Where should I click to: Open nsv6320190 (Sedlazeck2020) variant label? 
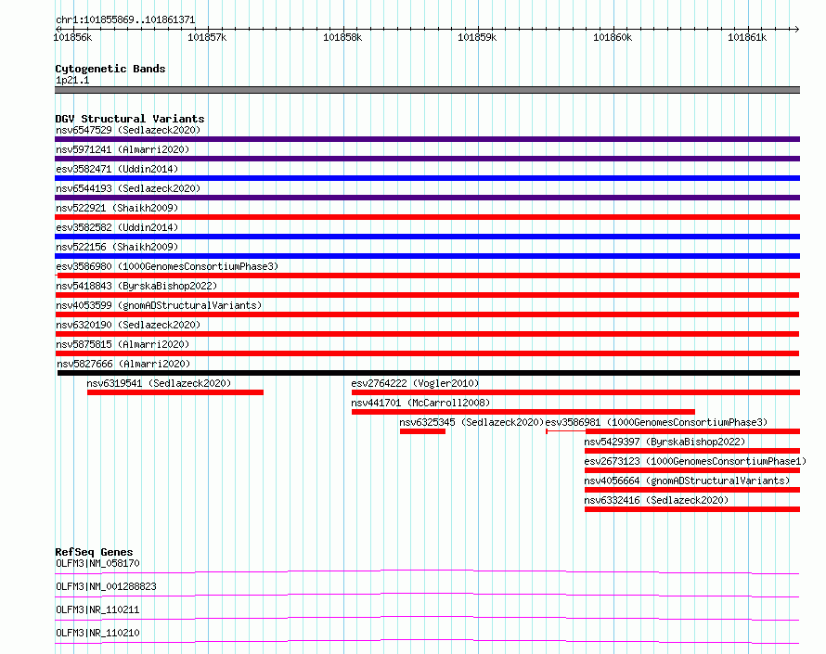(128, 325)
